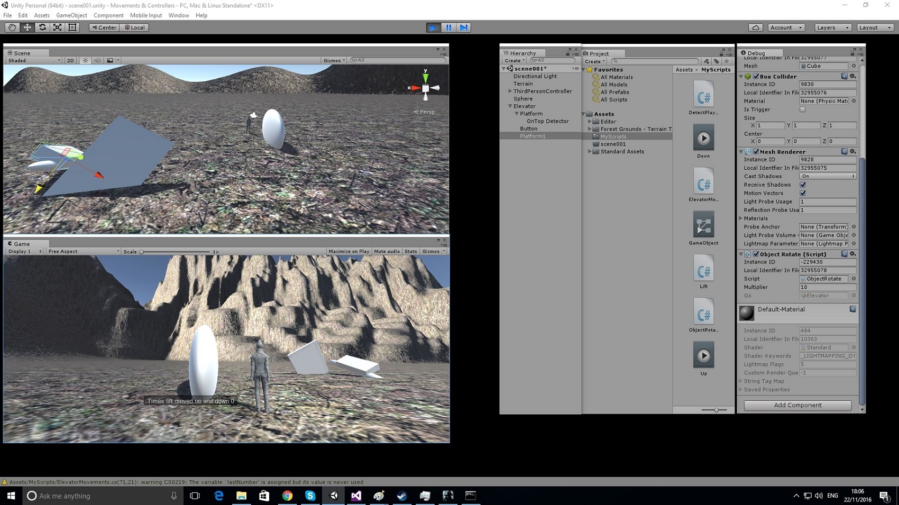Toggle Object Rotate script enabled checkbox
899x505 pixels.
click(x=756, y=254)
